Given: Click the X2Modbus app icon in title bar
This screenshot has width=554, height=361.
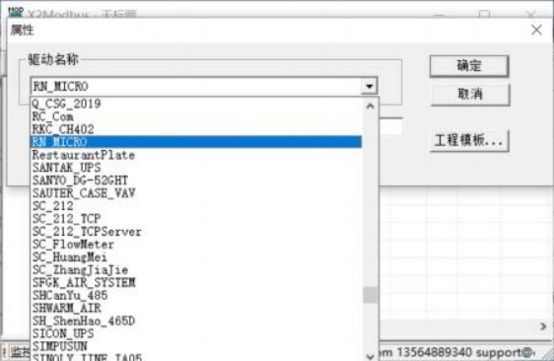Looking at the screenshot, I should tap(16, 13).
